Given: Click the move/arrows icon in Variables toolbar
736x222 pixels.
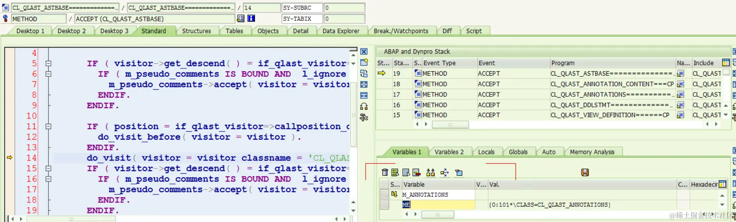Looking at the screenshot, I should click(x=444, y=172).
